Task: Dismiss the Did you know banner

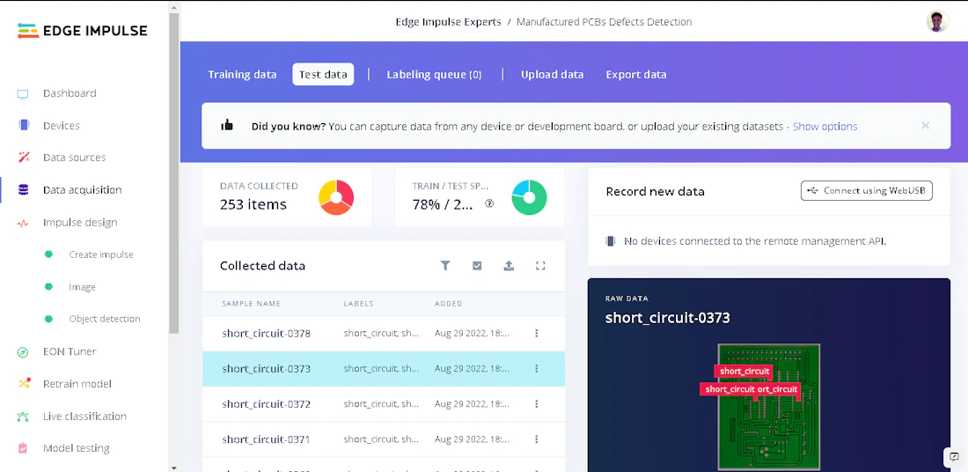Action: coord(925,125)
